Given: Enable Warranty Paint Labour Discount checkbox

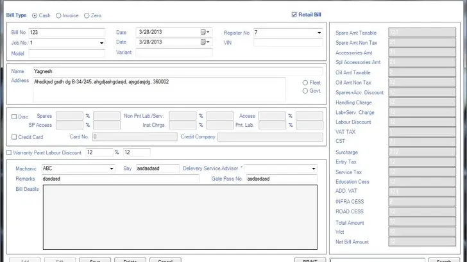Looking at the screenshot, I should (x=9, y=152).
